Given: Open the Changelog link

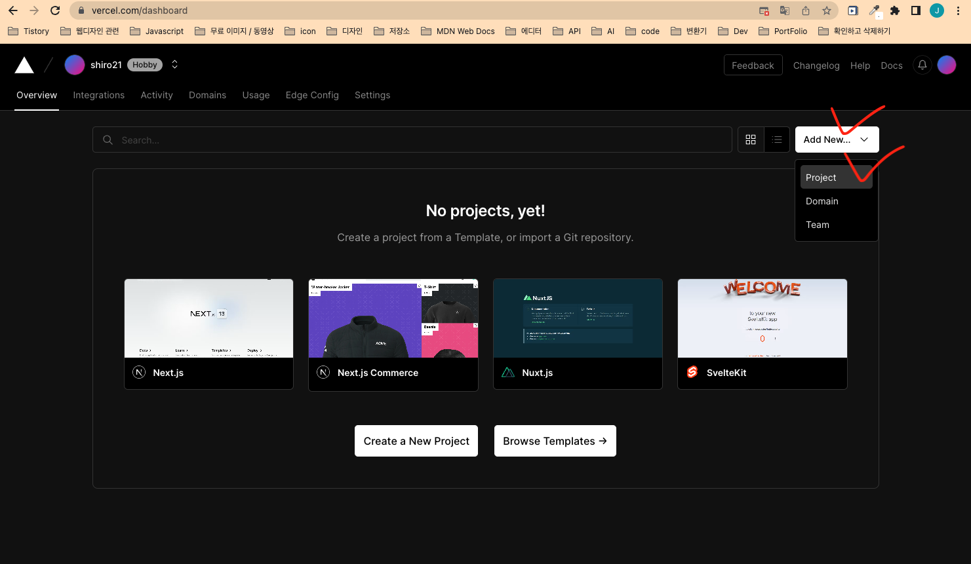Looking at the screenshot, I should [816, 66].
